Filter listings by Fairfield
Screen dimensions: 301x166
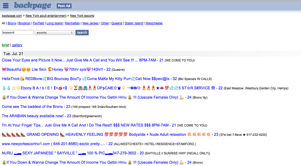coord(39,23)
